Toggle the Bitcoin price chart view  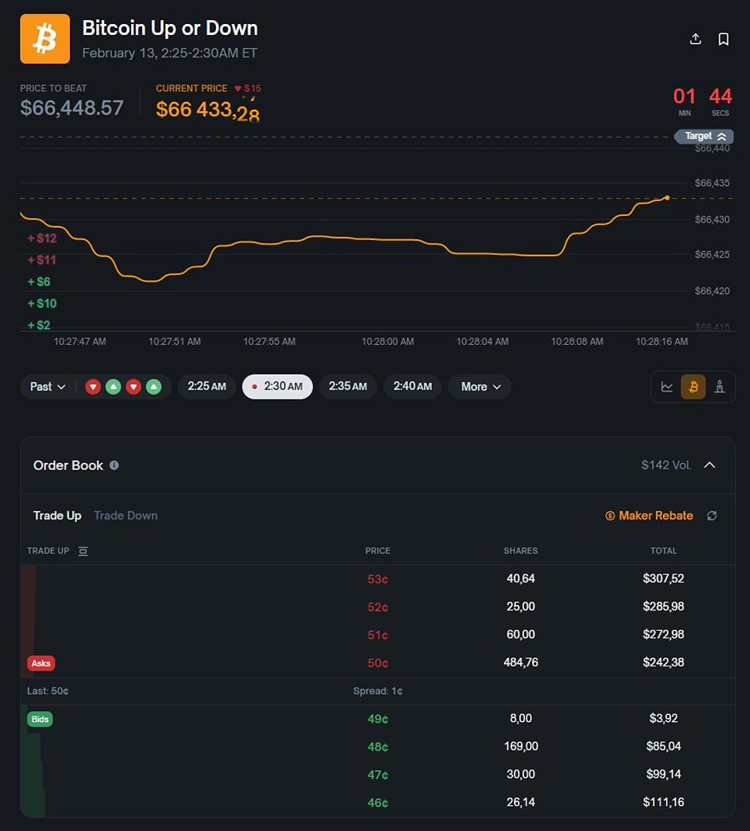[693, 387]
